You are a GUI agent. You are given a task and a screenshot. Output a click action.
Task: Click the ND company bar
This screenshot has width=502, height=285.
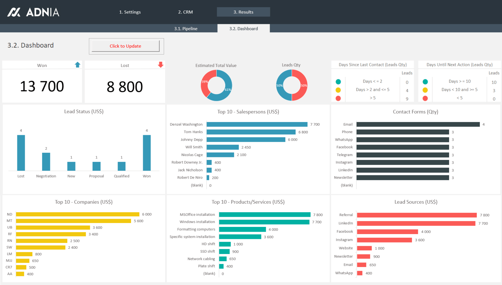(x=78, y=214)
